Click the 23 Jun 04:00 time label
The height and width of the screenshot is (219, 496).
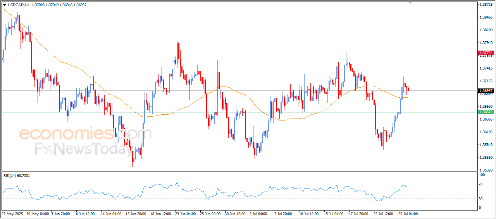coord(185,214)
